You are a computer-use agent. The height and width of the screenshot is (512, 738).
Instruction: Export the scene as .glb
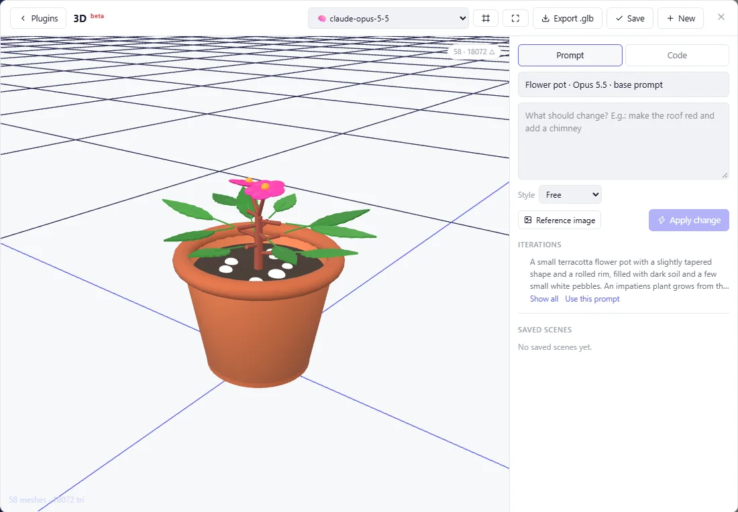pos(567,18)
